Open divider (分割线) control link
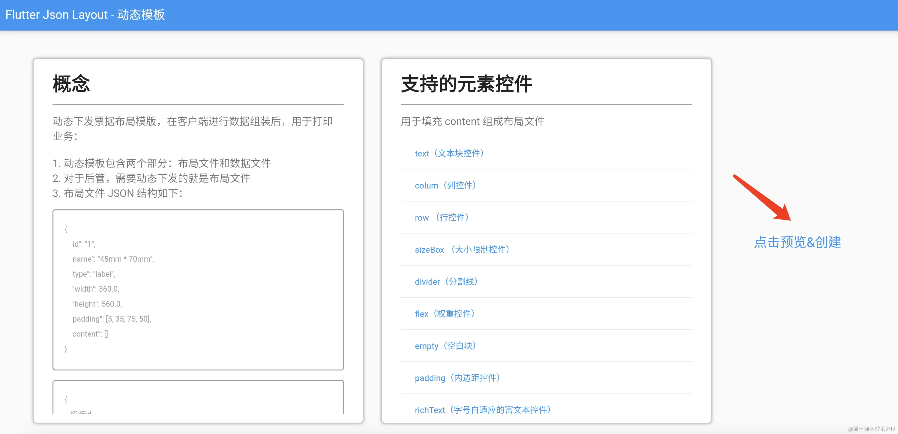Image resolution: width=898 pixels, height=434 pixels. (446, 281)
